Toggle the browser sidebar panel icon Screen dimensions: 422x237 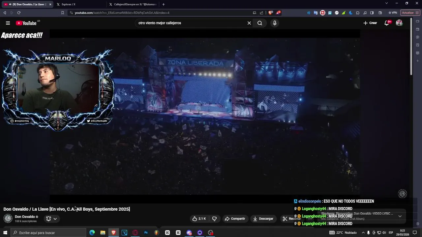(372, 13)
